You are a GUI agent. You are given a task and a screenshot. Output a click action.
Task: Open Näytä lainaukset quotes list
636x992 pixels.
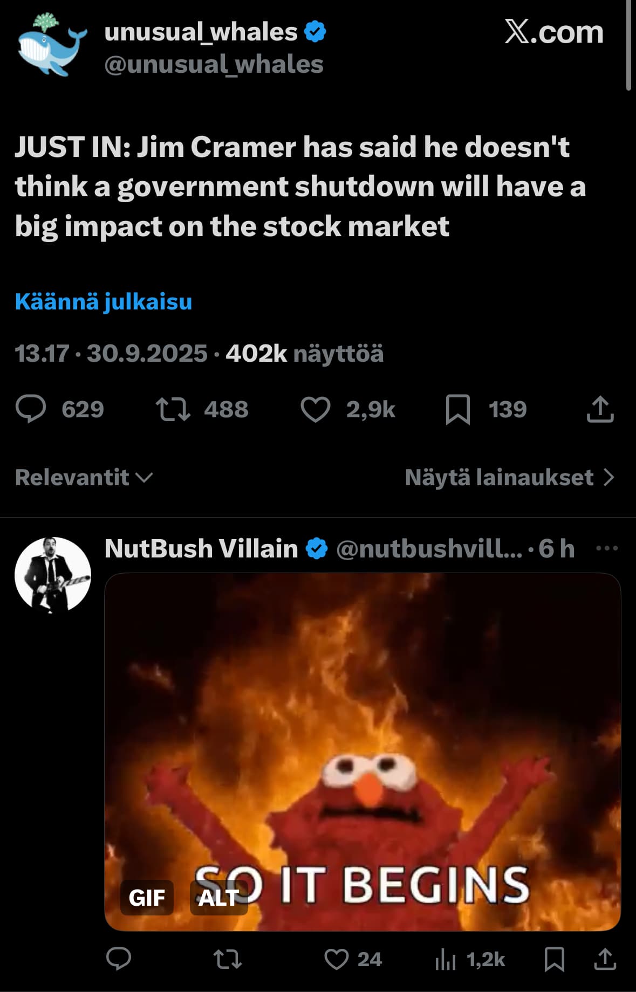(x=509, y=478)
